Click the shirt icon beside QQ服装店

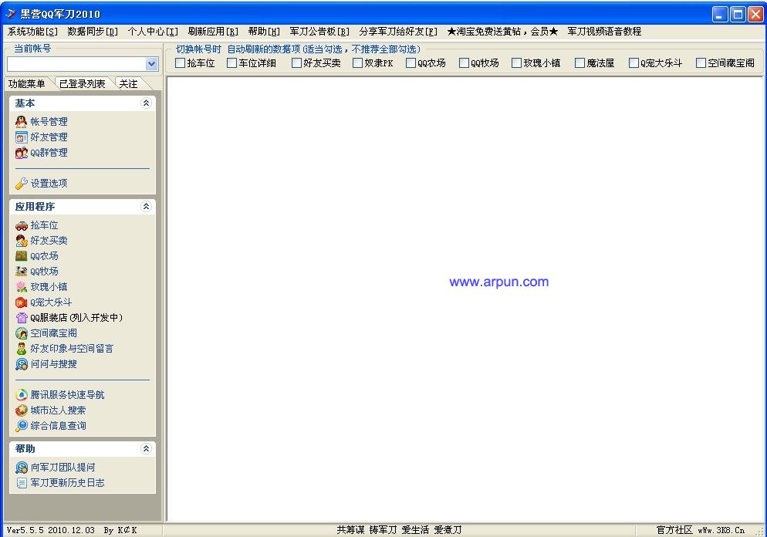coord(21,318)
